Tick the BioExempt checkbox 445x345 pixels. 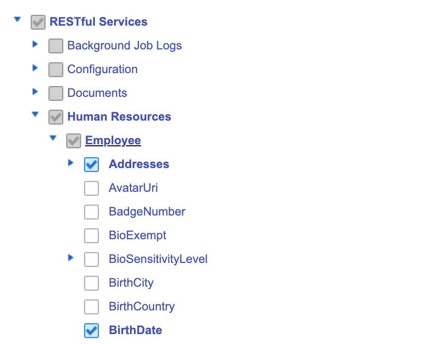click(91, 236)
